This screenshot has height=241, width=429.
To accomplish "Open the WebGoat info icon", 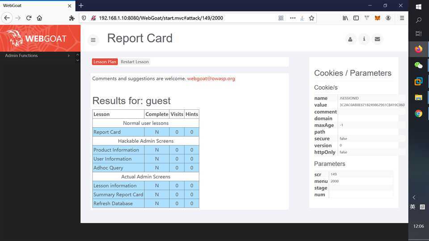I will (364, 39).
